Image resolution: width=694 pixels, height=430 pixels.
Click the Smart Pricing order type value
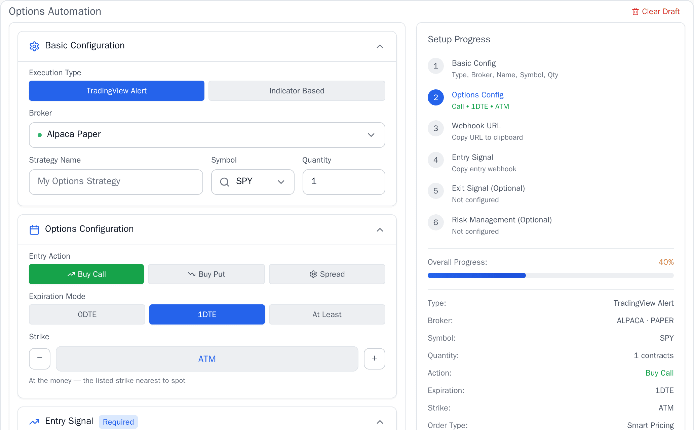point(650,425)
